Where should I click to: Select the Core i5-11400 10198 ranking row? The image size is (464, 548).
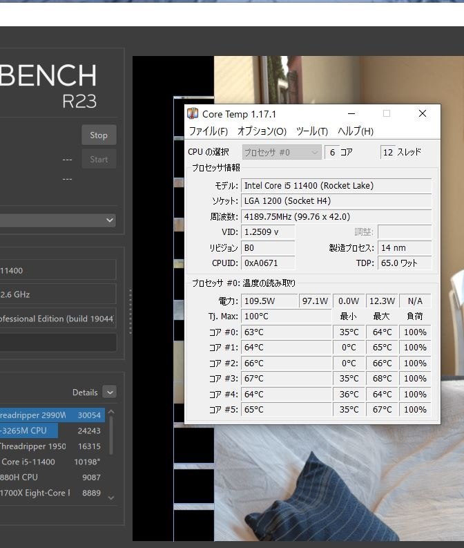coord(52,462)
